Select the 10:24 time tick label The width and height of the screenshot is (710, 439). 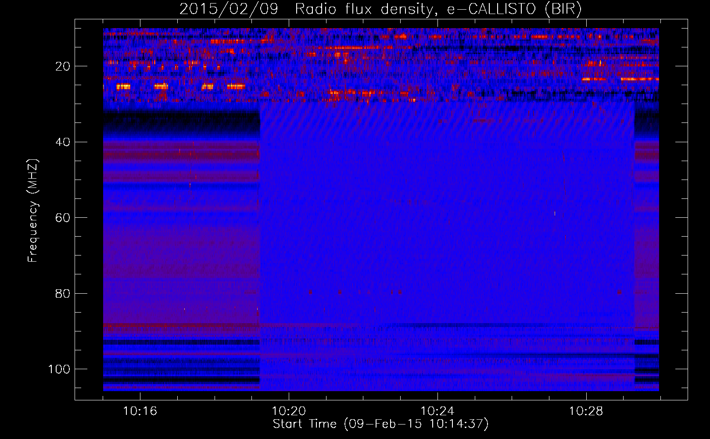(437, 411)
